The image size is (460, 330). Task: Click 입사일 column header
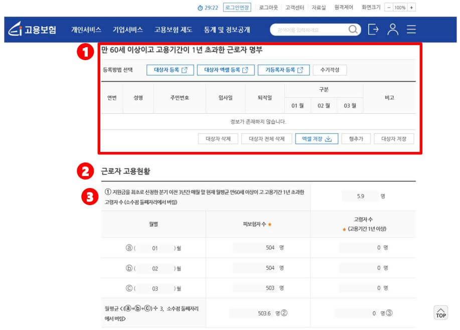225,98
